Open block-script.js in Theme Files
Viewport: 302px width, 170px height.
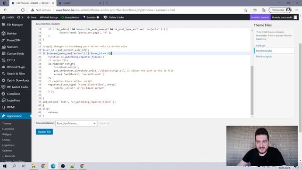(264, 57)
